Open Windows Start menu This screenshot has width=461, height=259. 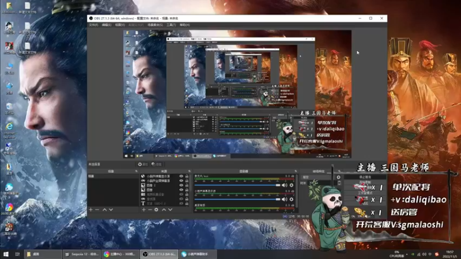click(x=6, y=254)
